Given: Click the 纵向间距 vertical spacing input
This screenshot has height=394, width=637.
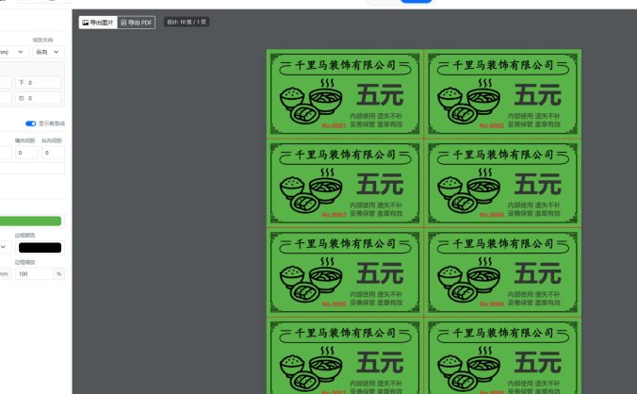Looking at the screenshot, I should pyautogui.click(x=53, y=153).
